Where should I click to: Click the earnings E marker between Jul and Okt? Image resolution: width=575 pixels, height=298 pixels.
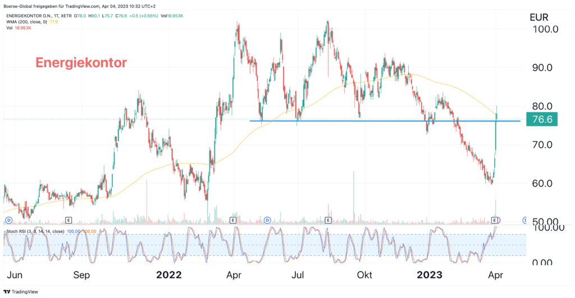(328, 220)
